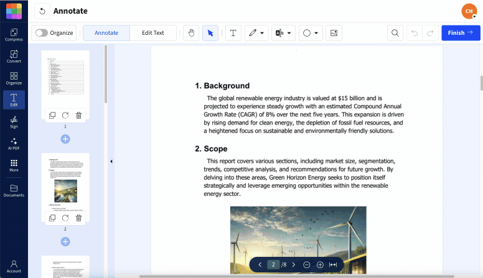This screenshot has width=483, height=278.
Task: Open the Convert tool in sidebar
Action: pos(14,57)
